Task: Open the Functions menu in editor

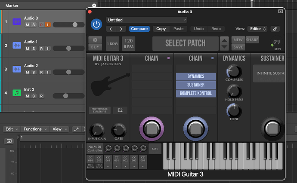Action: click(35, 129)
